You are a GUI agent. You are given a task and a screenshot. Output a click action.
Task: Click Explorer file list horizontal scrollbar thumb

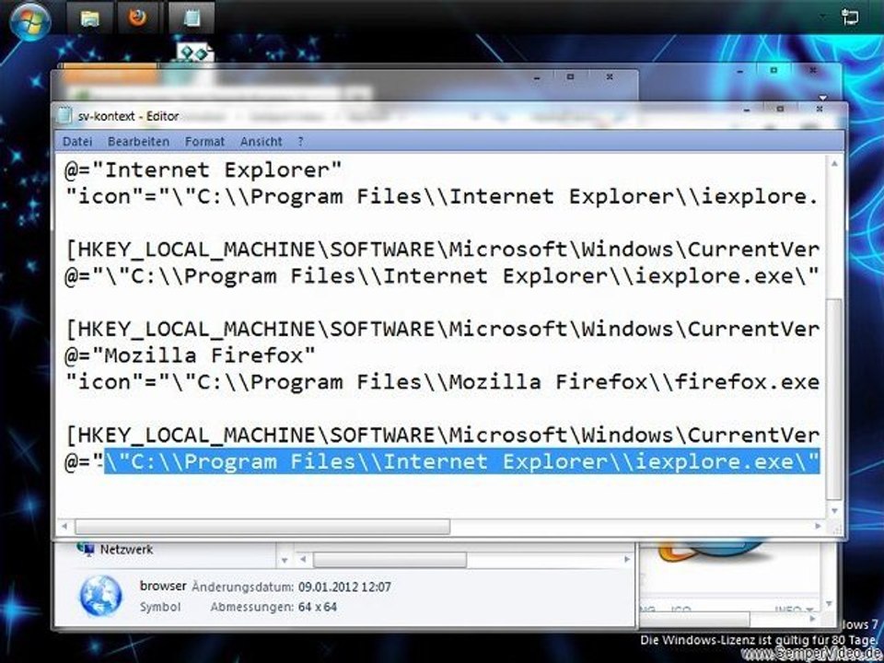(390, 559)
